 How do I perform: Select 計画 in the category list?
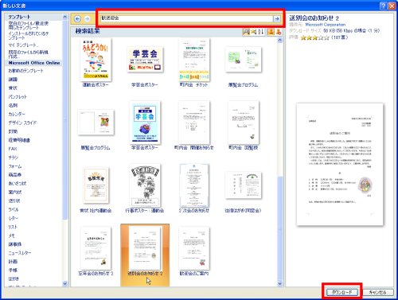[x=13, y=262]
